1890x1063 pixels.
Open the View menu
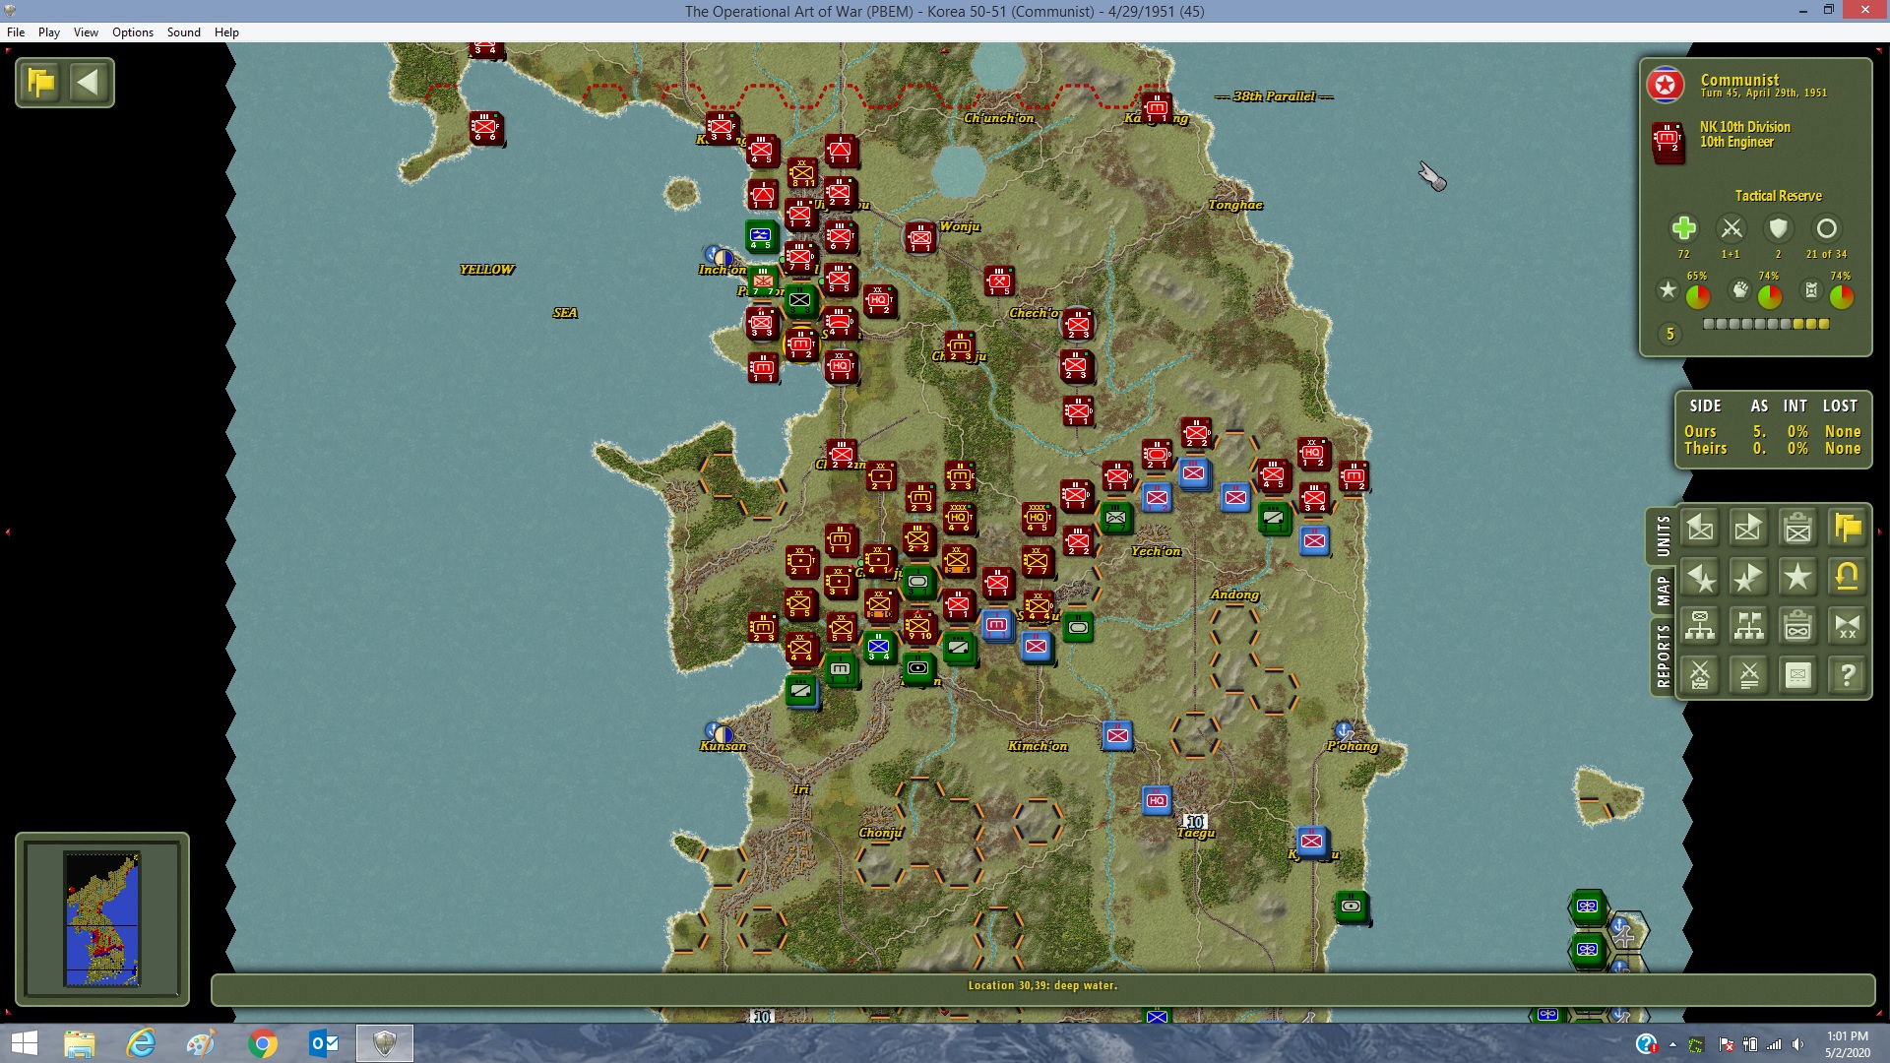(86, 32)
